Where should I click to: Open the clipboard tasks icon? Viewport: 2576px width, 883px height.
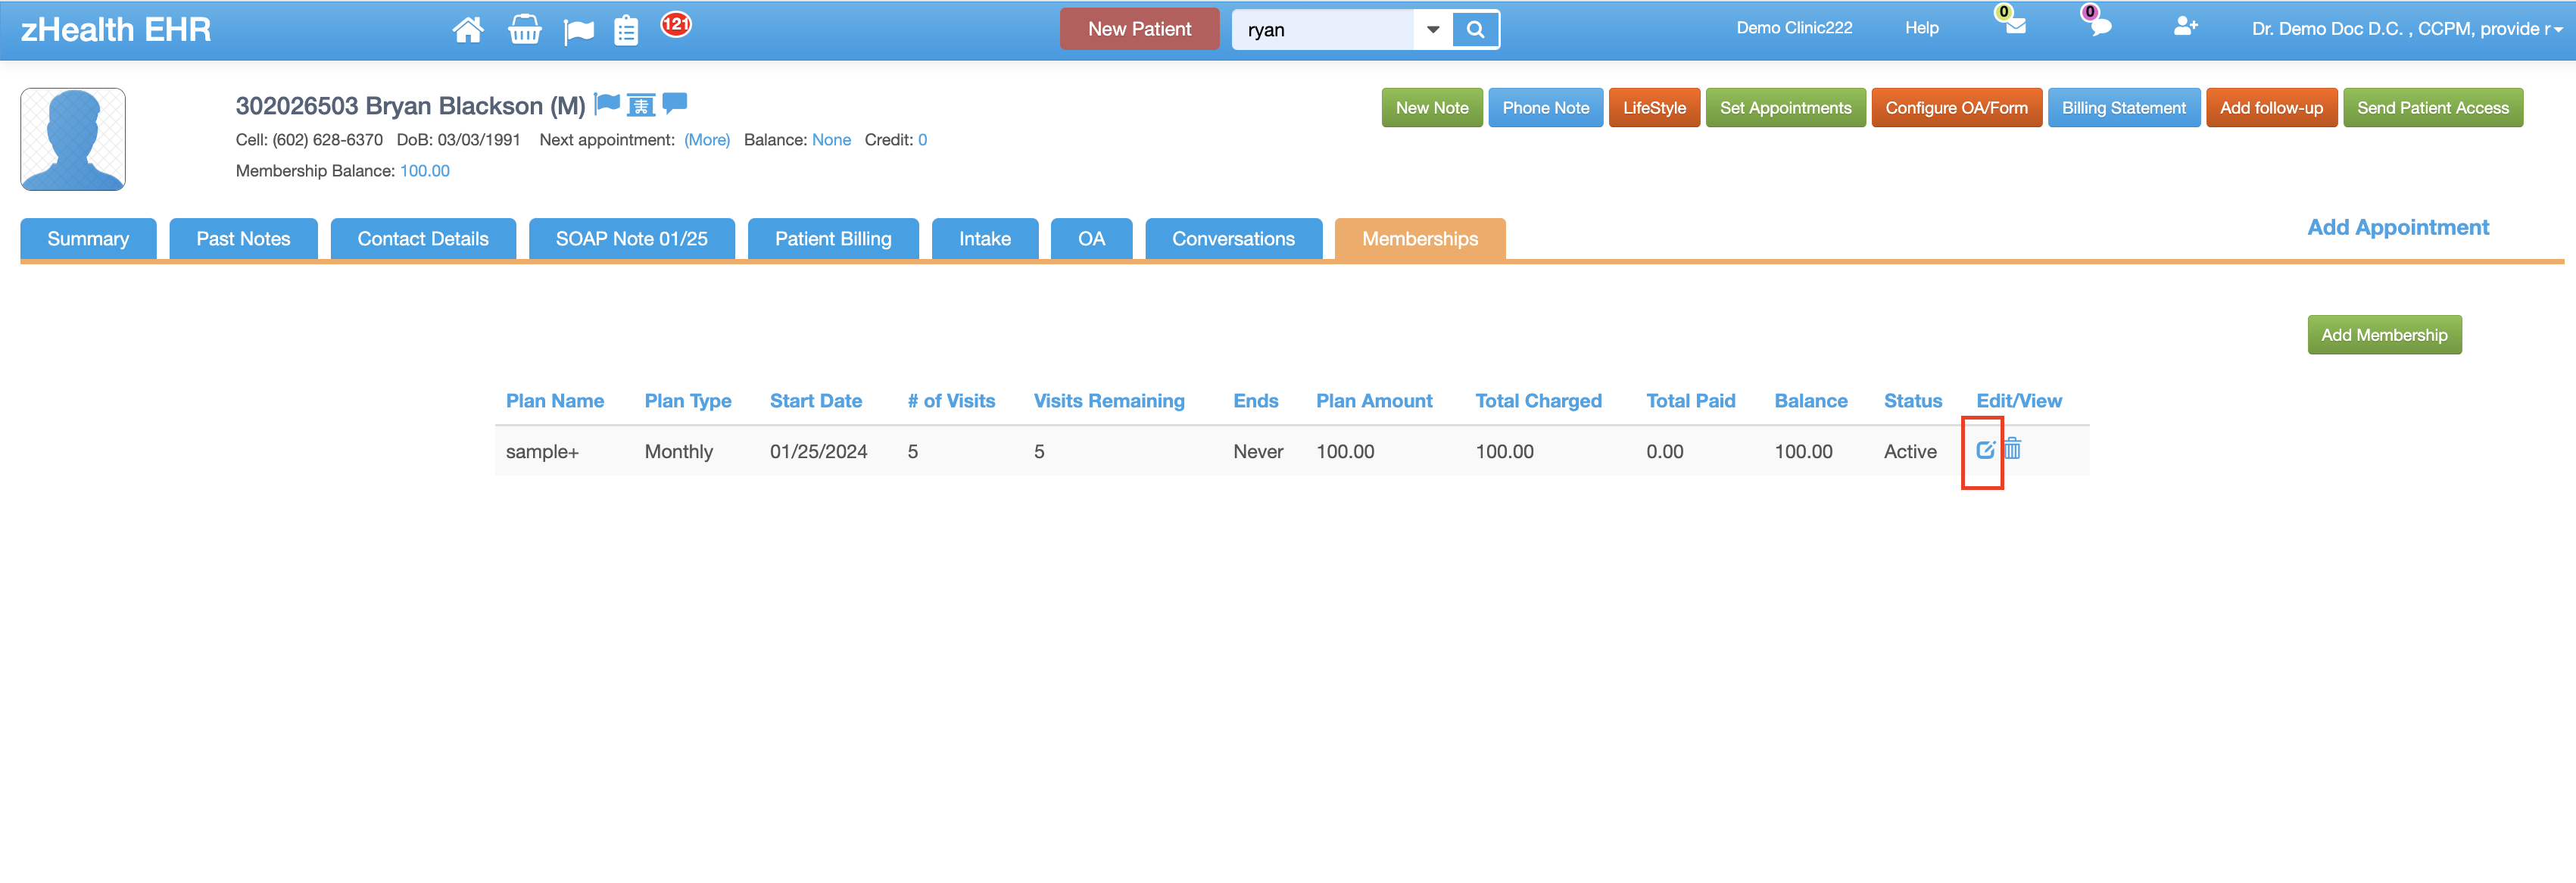626,31
